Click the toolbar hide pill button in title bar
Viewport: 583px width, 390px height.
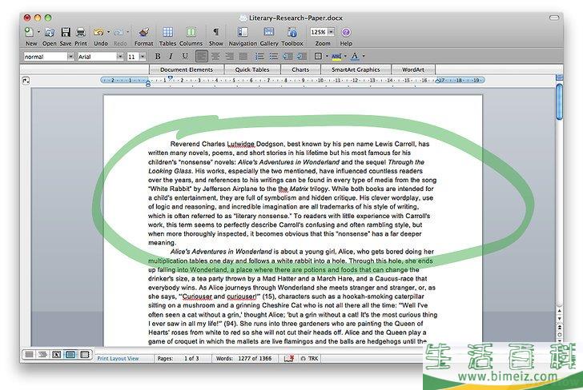(554, 18)
